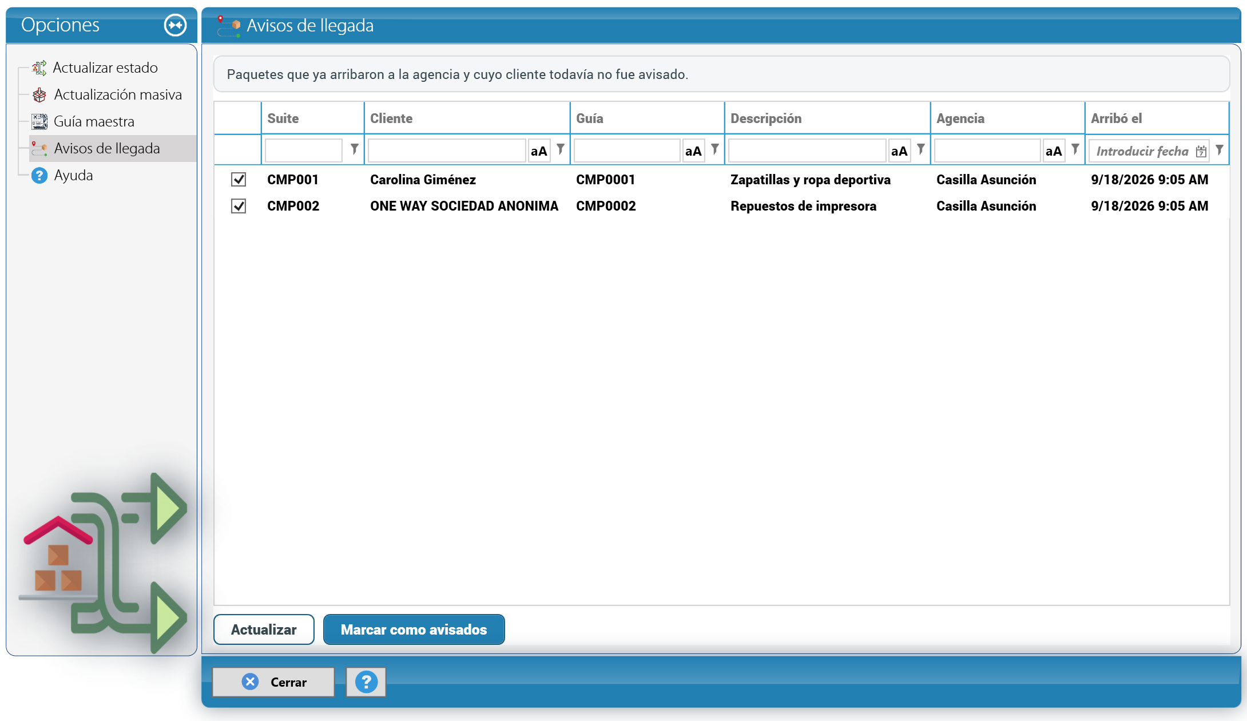Screen dimensions: 1247x721
Task: Click the blue help icon button beside Cerrar
Action: [x=366, y=682]
